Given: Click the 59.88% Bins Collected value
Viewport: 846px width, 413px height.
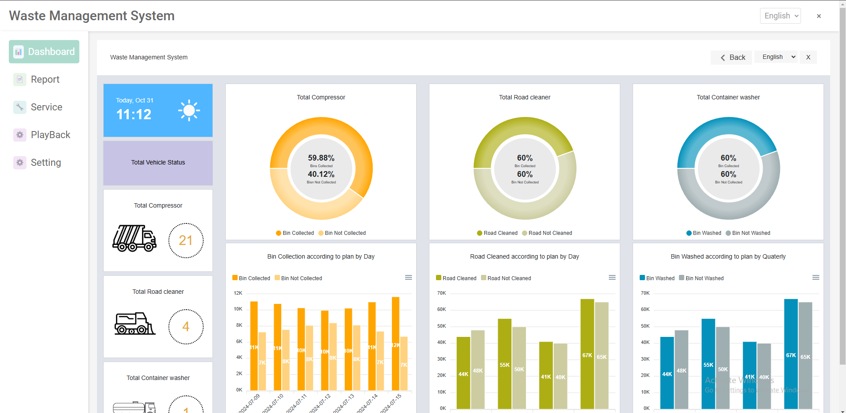Looking at the screenshot, I should tap(321, 158).
